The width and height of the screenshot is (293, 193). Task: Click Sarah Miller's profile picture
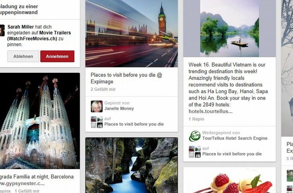tap(2, 30)
